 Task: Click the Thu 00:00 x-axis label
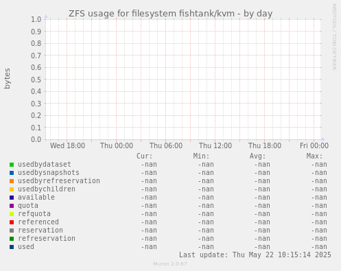[x=117, y=145]
